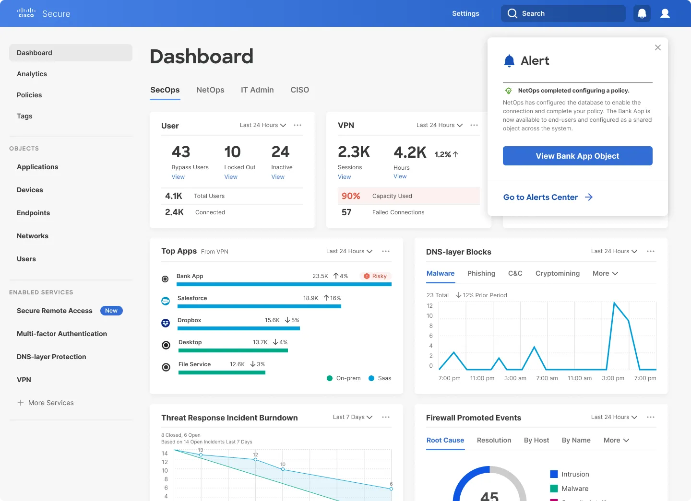Expand More dropdown in DNS-layer Blocks tabs
The width and height of the screenshot is (691, 501).
tap(606, 273)
